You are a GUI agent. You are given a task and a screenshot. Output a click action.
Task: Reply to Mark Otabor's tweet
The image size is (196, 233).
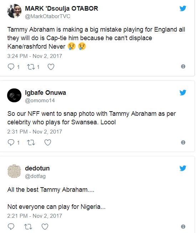pos(11,67)
